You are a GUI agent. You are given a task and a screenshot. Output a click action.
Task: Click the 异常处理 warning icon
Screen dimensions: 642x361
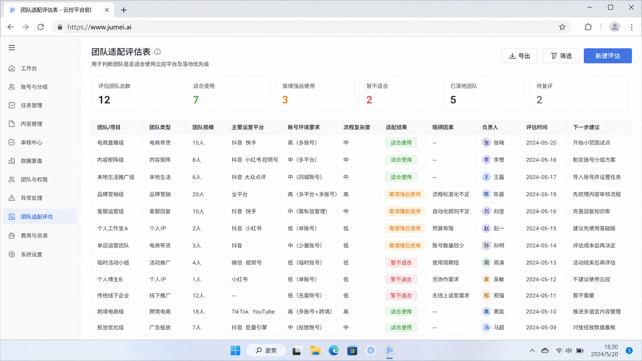tap(12, 198)
